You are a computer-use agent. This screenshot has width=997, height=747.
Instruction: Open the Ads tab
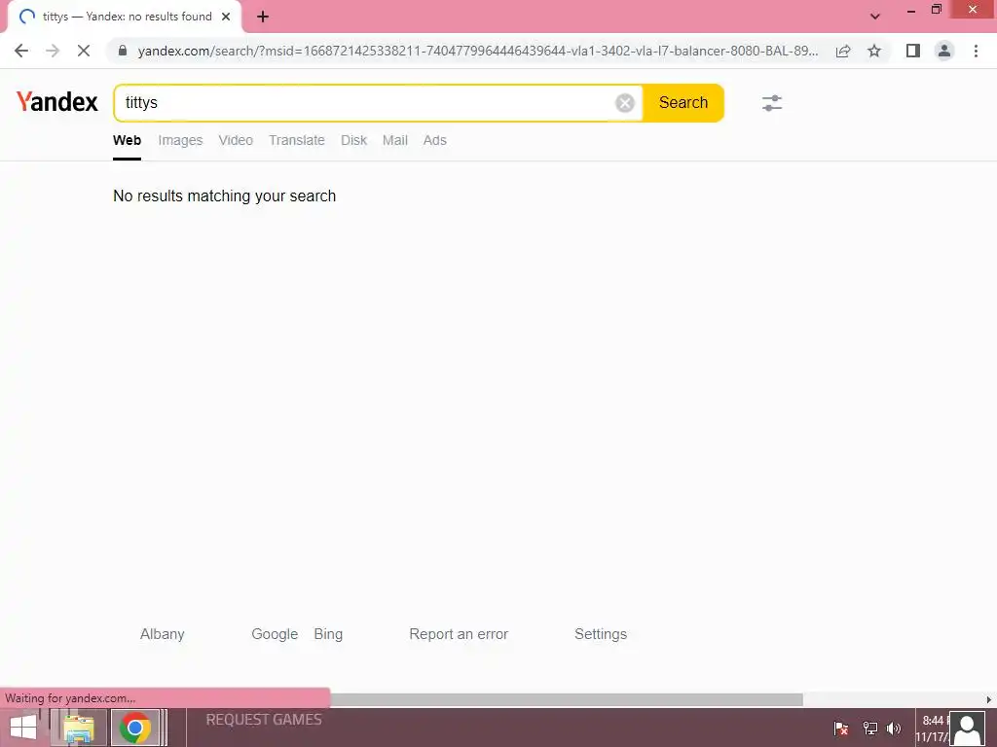tap(435, 140)
